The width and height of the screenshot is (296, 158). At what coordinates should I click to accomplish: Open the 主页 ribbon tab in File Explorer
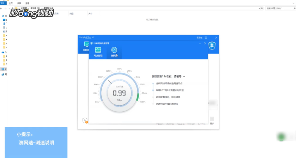click(x=11, y=4)
